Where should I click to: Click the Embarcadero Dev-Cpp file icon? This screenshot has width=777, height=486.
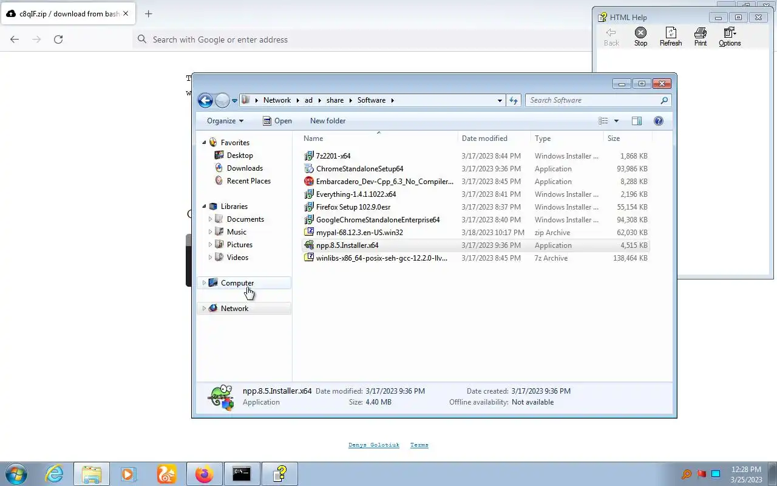(x=309, y=182)
